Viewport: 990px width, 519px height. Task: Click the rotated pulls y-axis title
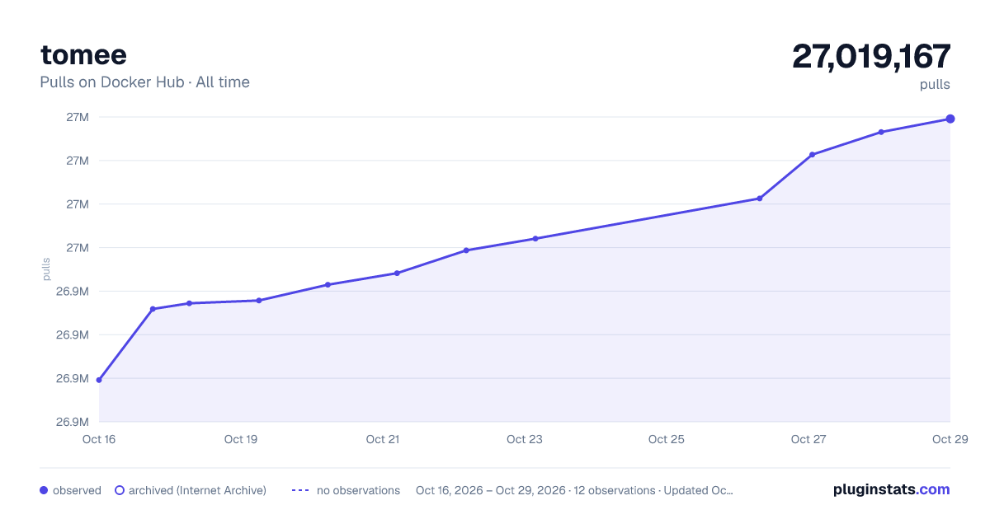(x=47, y=269)
